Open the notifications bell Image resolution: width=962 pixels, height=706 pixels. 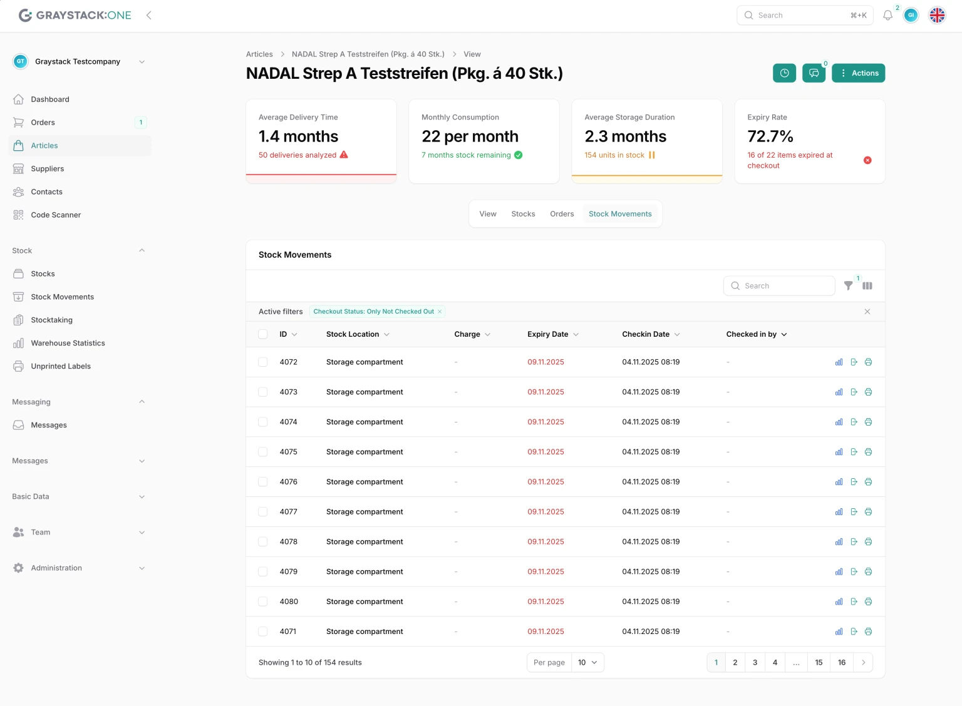(x=887, y=16)
